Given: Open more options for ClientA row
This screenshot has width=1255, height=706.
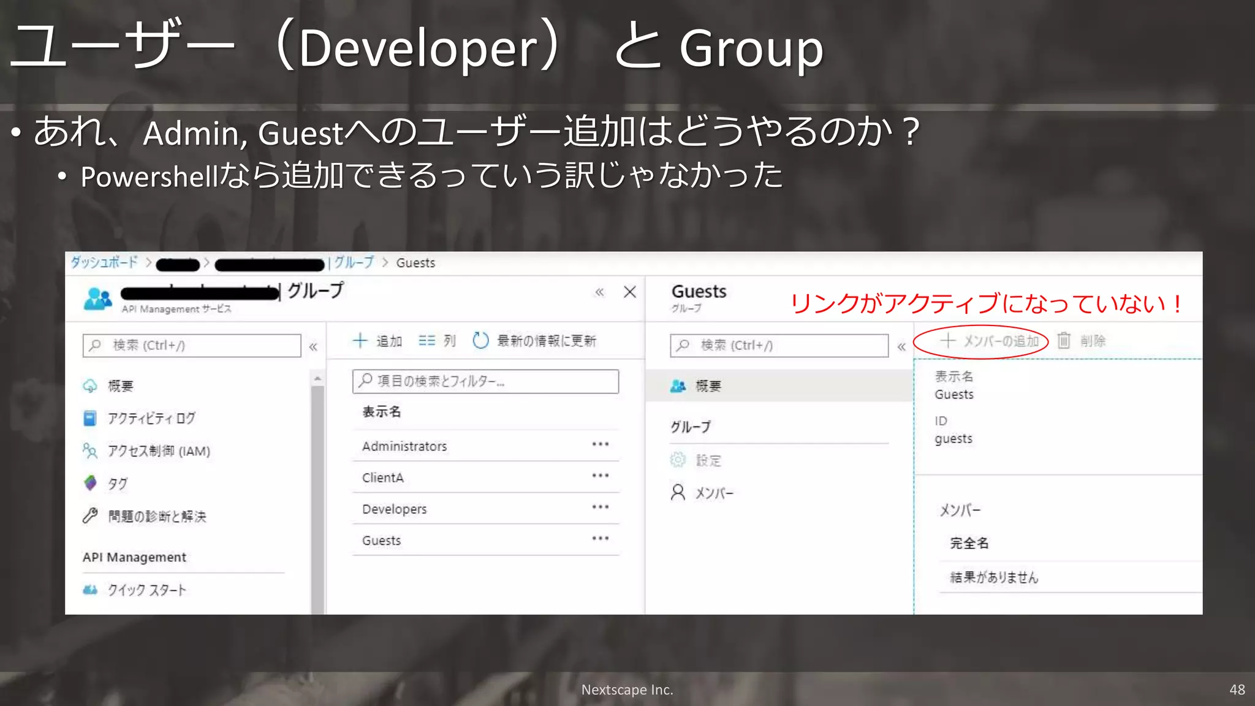Looking at the screenshot, I should (601, 475).
